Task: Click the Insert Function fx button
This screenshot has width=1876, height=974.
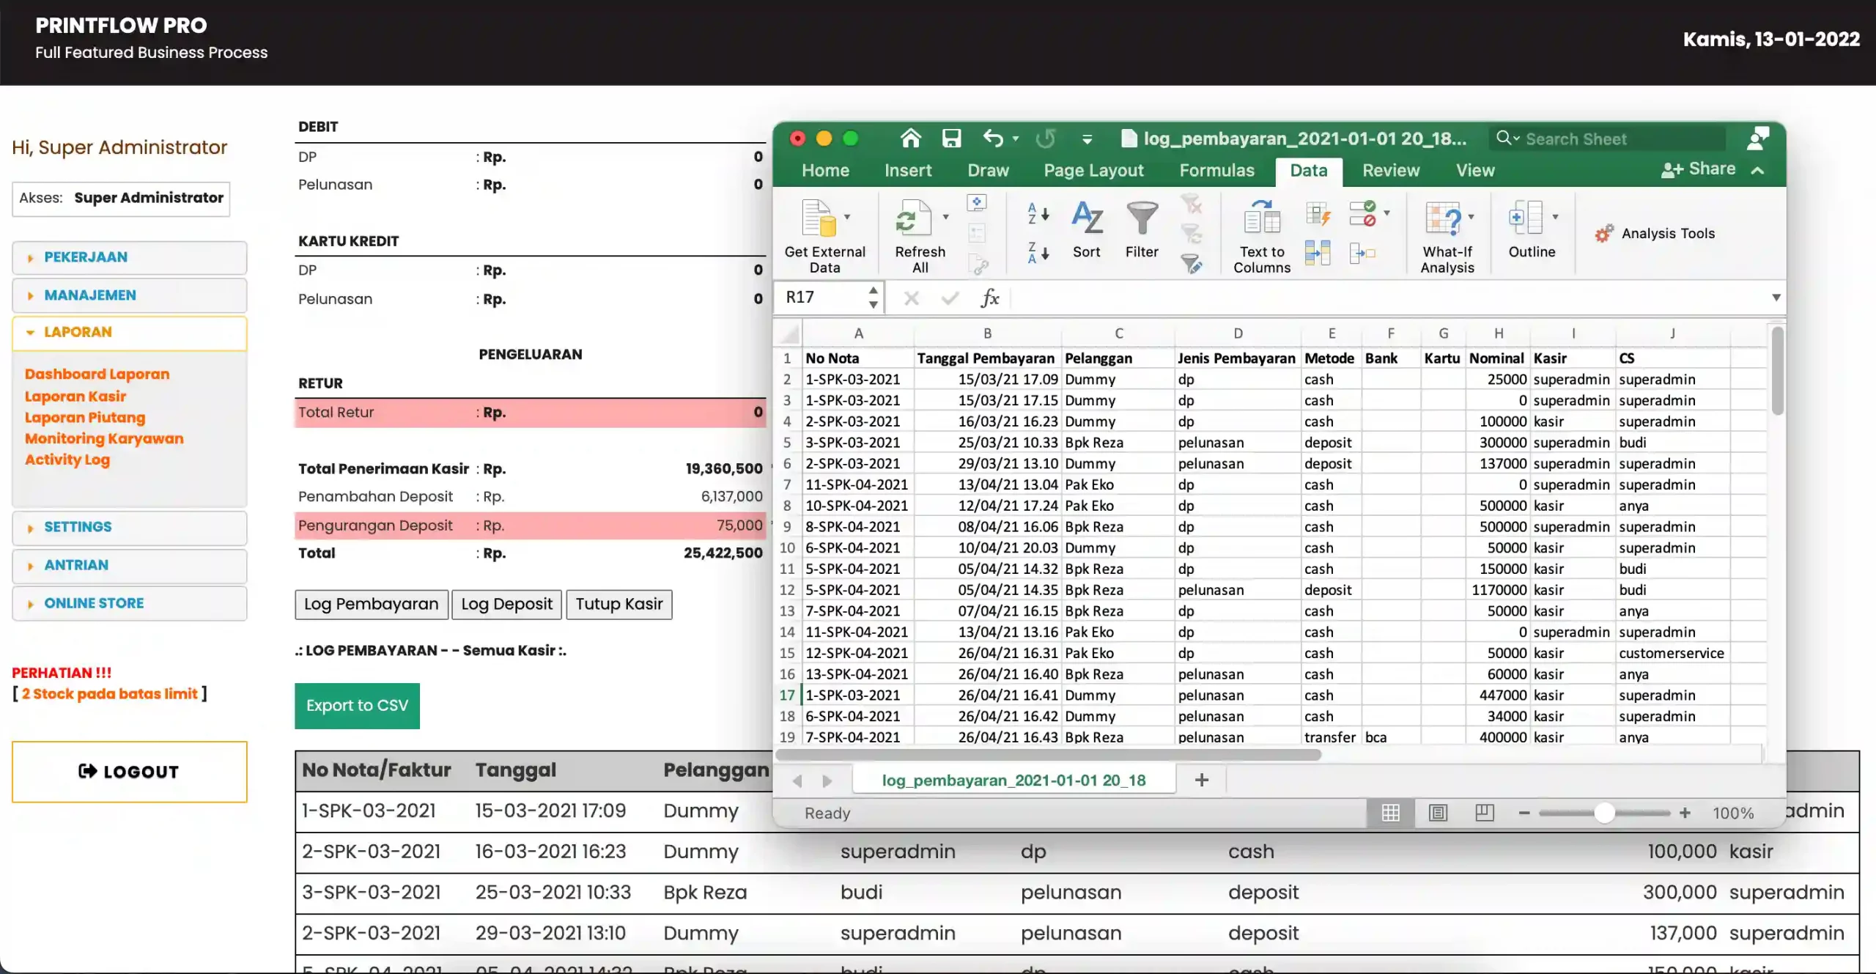Action: 990,297
